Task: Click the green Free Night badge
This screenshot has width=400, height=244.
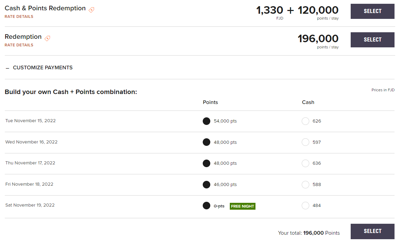Action: point(242,206)
